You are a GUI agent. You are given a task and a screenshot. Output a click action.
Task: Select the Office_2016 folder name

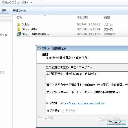29,29
